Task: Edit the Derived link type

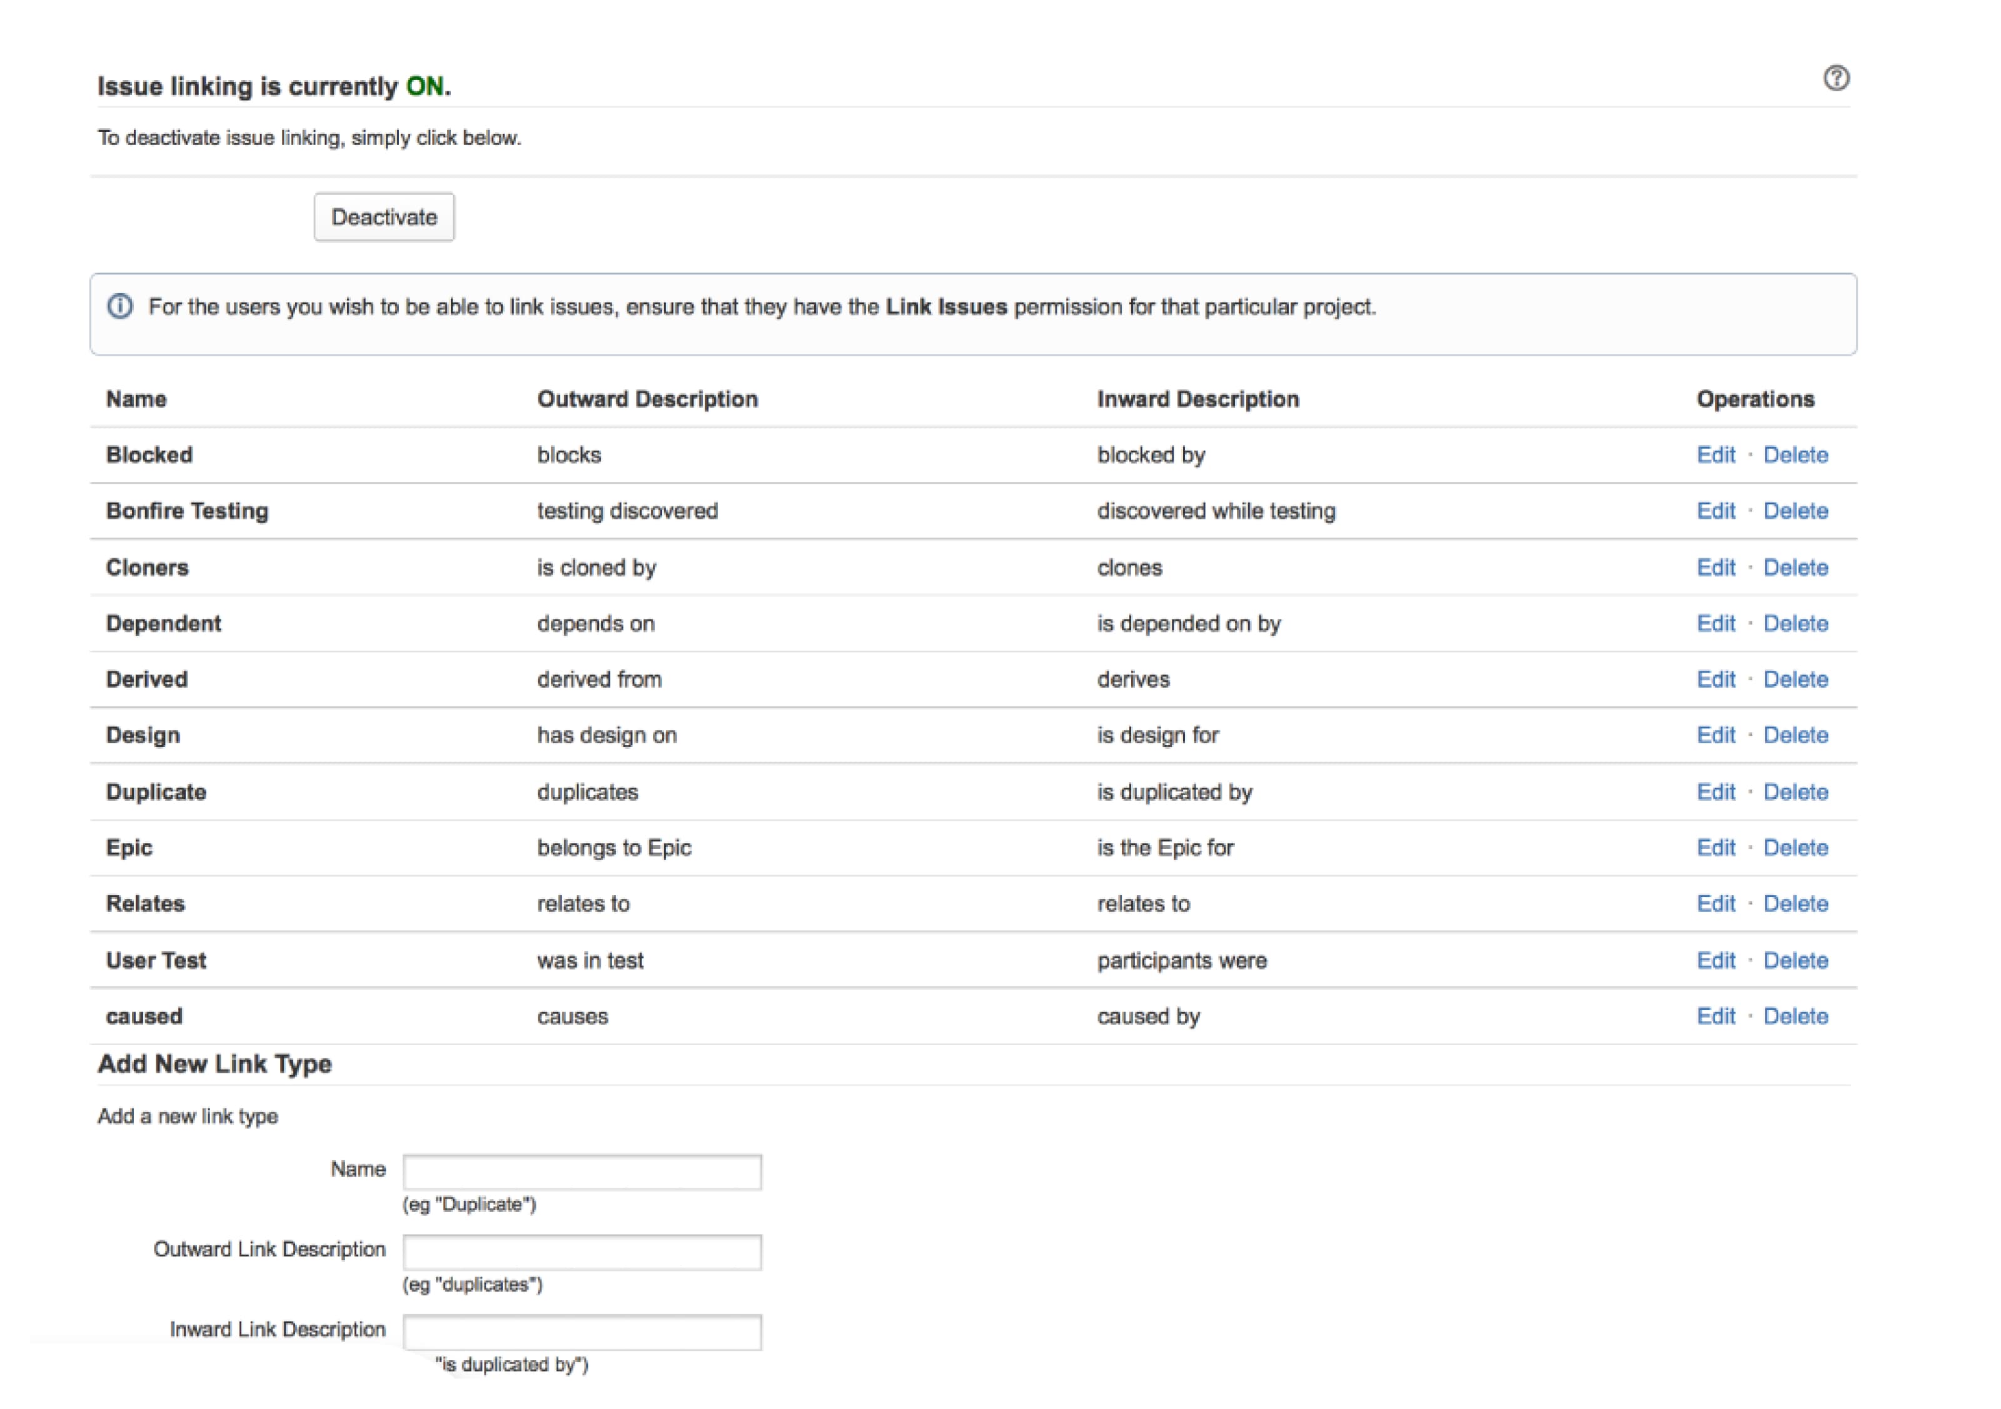Action: coord(1715,679)
